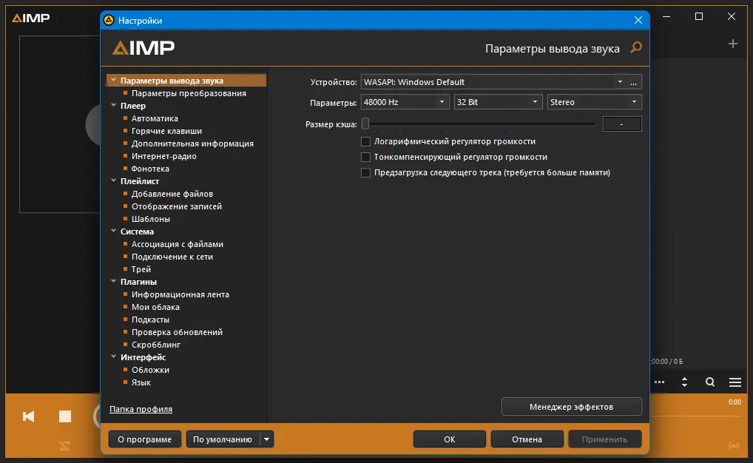This screenshot has height=463, width=753.
Task: Open Мои облака settings page
Action: 155,307
